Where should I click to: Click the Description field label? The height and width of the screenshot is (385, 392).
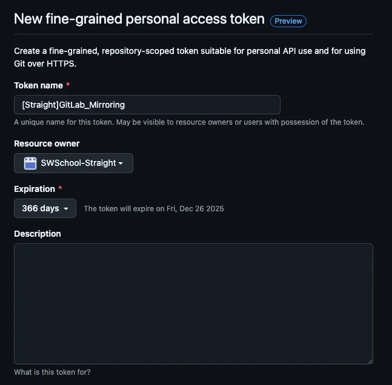(38, 234)
